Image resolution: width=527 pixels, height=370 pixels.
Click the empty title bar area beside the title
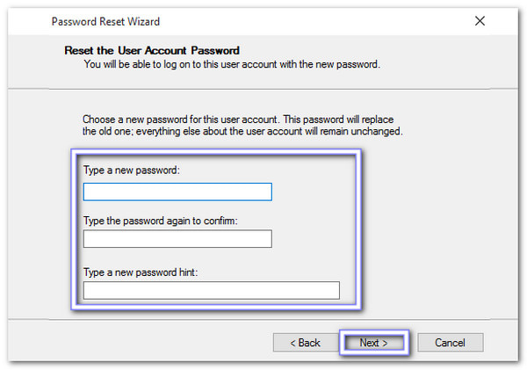pyautogui.click(x=307, y=21)
